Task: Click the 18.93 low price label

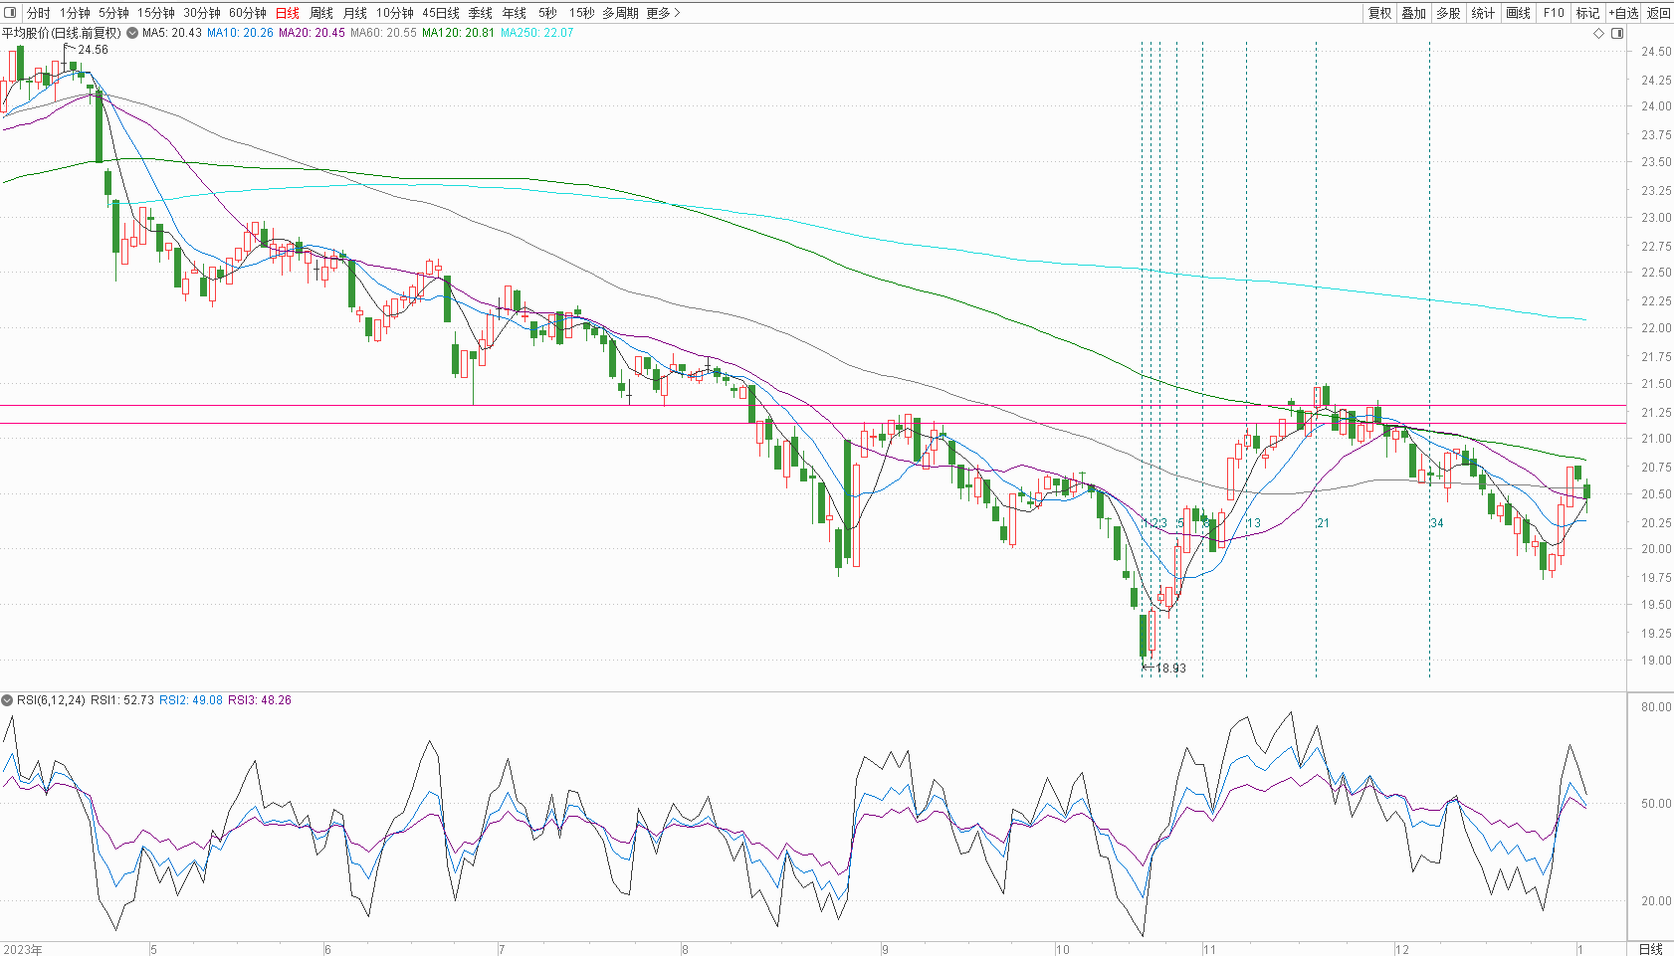Action: (x=1170, y=669)
